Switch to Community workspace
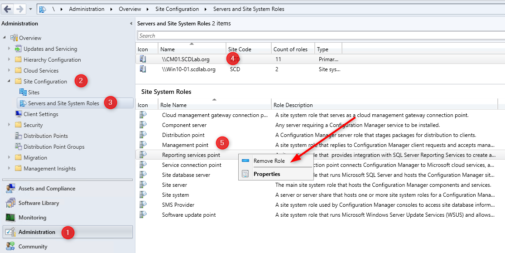The image size is (505, 253). (x=67, y=247)
